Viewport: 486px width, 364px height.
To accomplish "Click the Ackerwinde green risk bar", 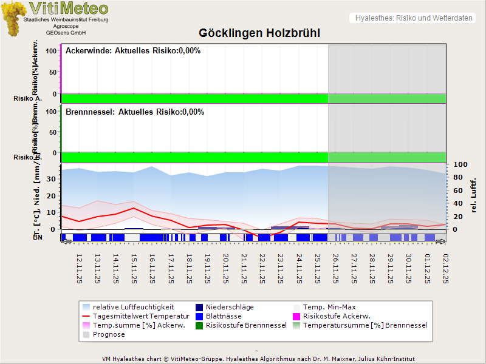I will (194, 98).
